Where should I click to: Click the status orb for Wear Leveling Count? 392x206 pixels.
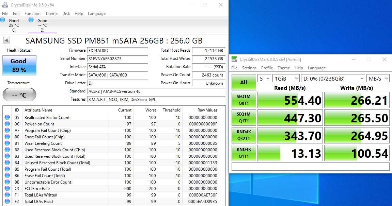(x=7, y=143)
